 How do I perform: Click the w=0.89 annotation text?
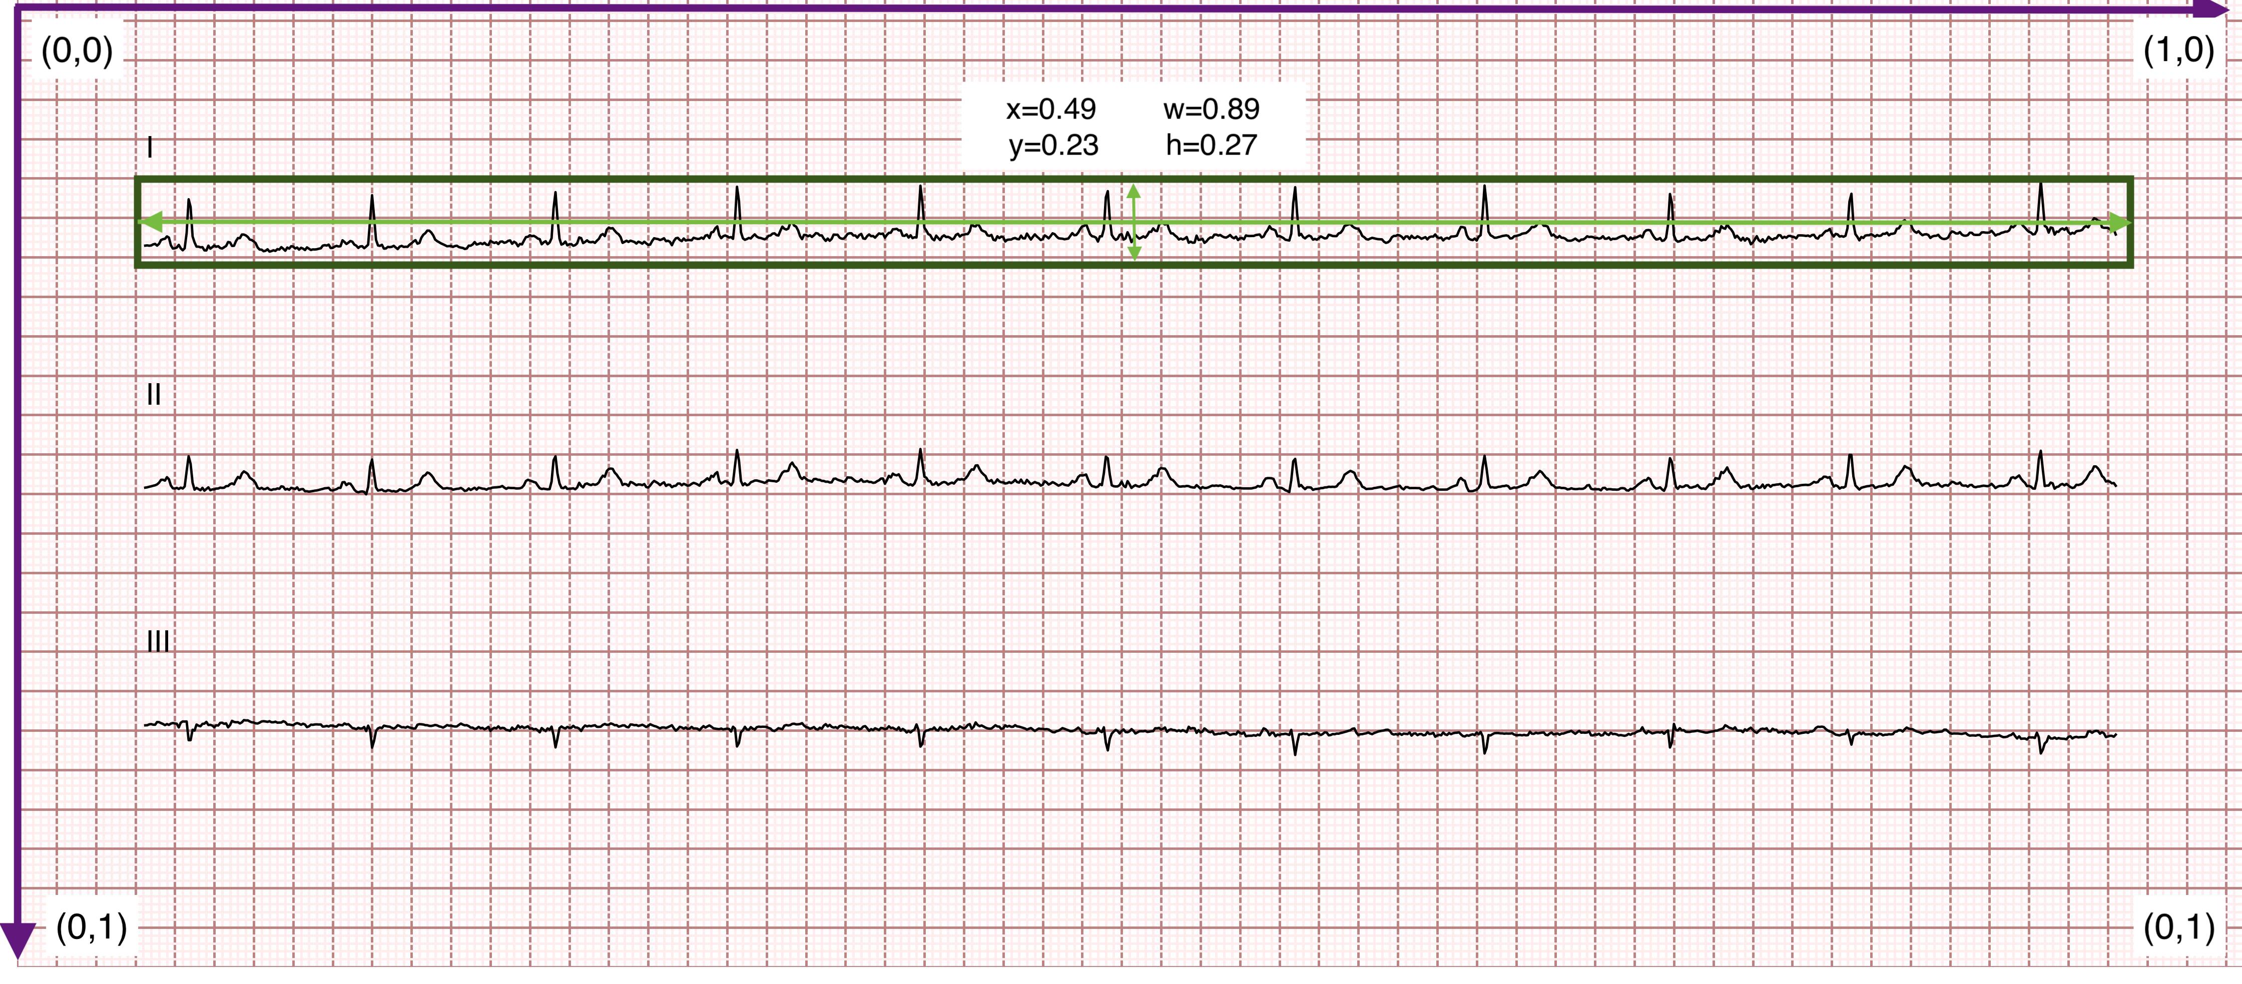tap(1211, 109)
